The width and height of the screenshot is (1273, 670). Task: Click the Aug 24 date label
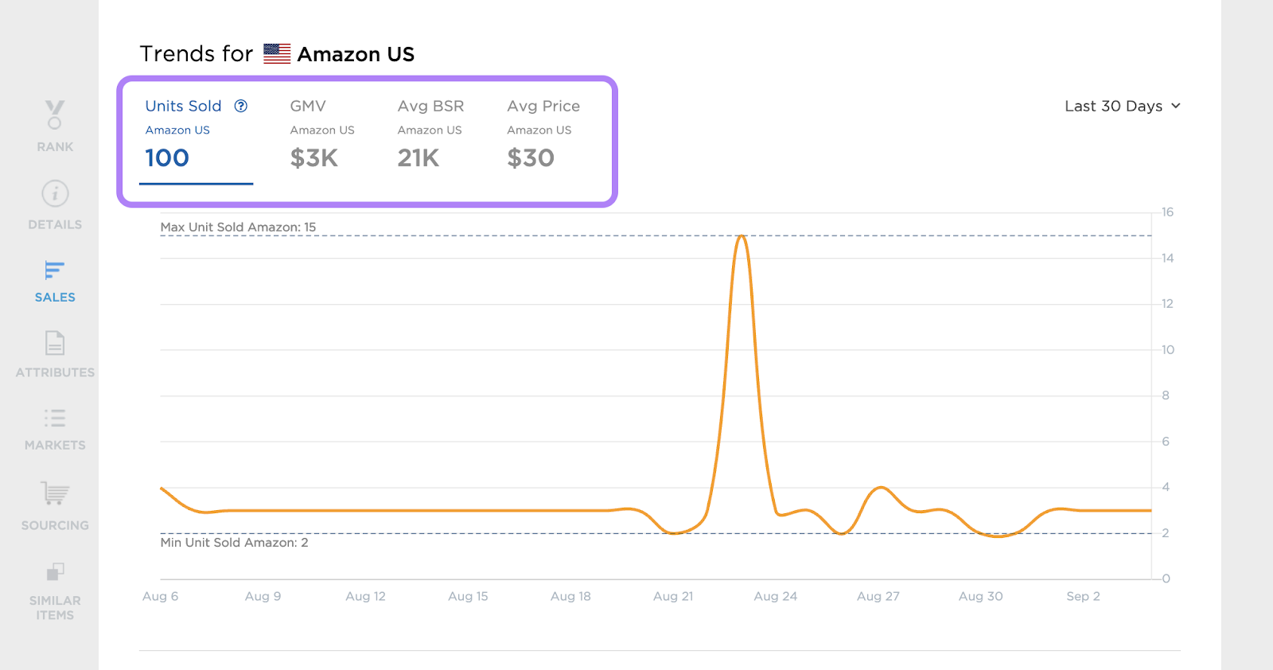click(775, 596)
